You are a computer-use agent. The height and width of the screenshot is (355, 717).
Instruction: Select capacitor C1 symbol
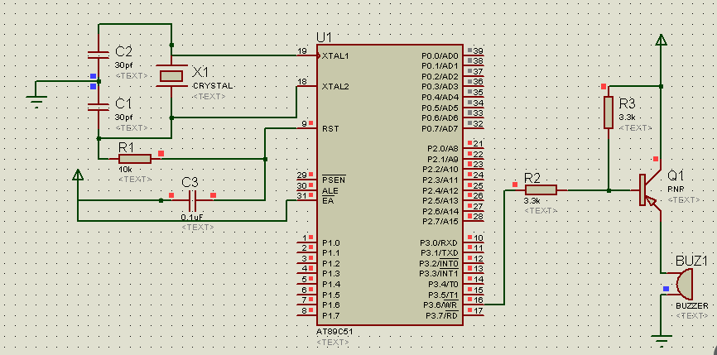coord(99,107)
